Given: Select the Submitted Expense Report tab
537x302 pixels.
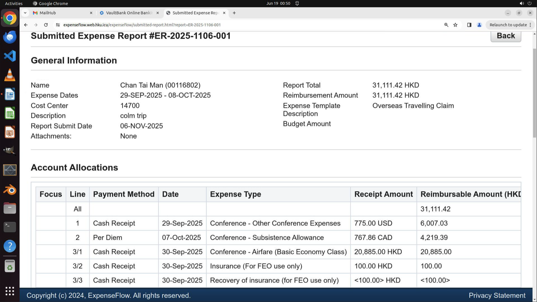Looking at the screenshot, I should point(196,13).
